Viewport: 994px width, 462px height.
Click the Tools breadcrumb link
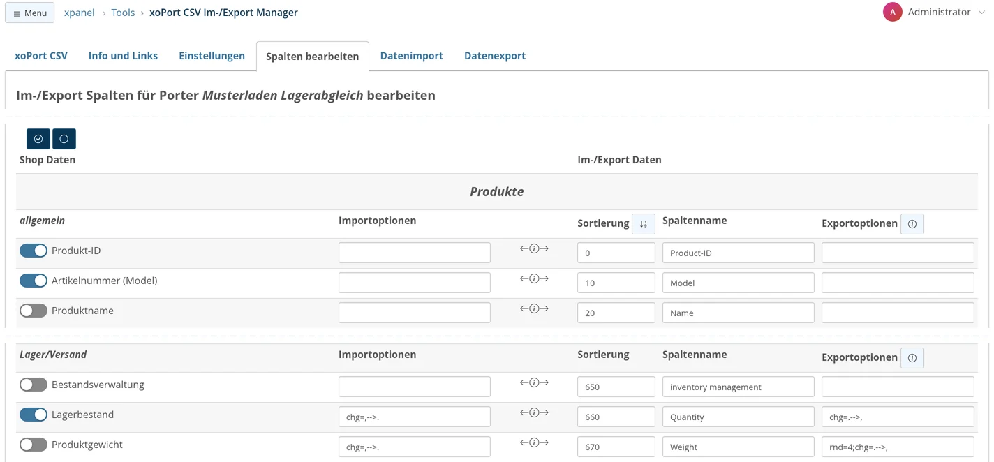click(x=123, y=13)
